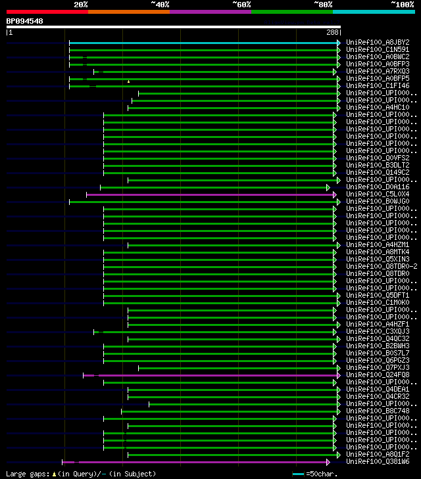Open hit UniRef100_C1FI46
421x479 pixels.
[x=378, y=85]
